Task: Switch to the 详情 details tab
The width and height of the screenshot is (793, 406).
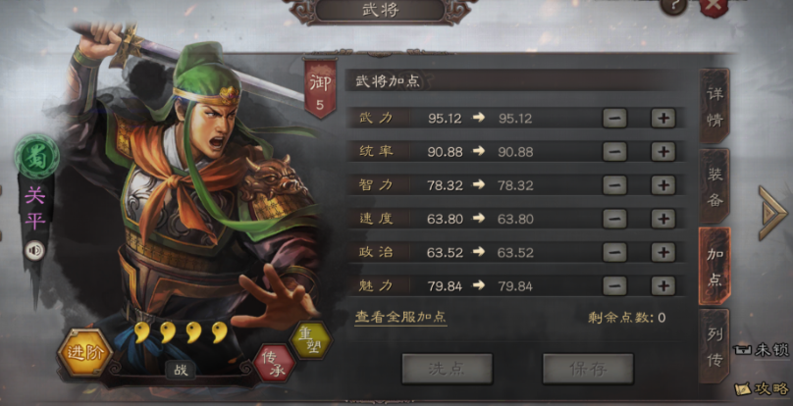Action: point(714,106)
